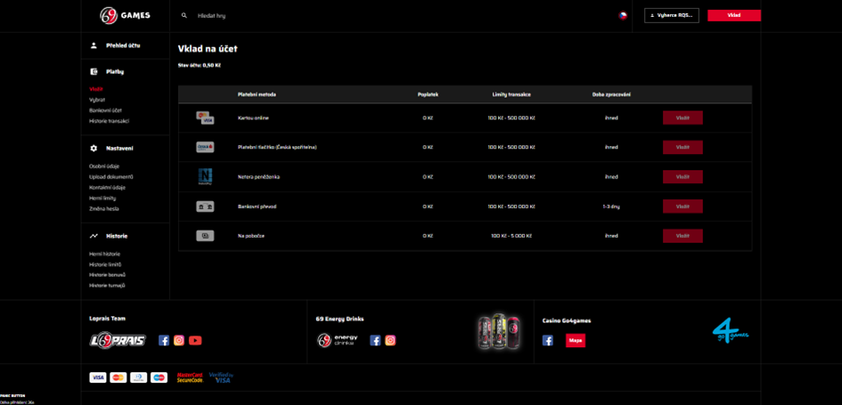Click 'Vložit' for Kartou online

(x=683, y=117)
